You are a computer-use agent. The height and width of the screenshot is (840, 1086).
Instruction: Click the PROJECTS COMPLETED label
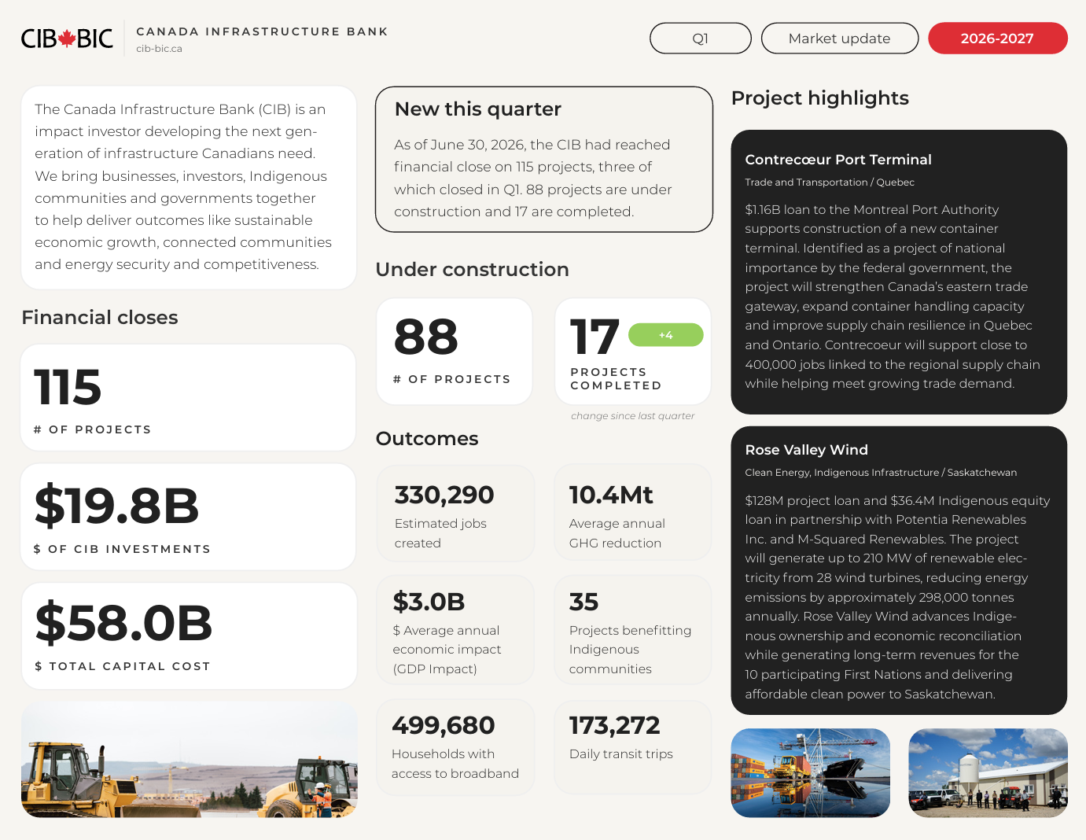click(x=616, y=378)
